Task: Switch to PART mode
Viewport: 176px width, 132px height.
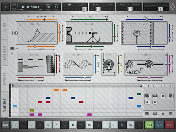Action: [159, 125]
